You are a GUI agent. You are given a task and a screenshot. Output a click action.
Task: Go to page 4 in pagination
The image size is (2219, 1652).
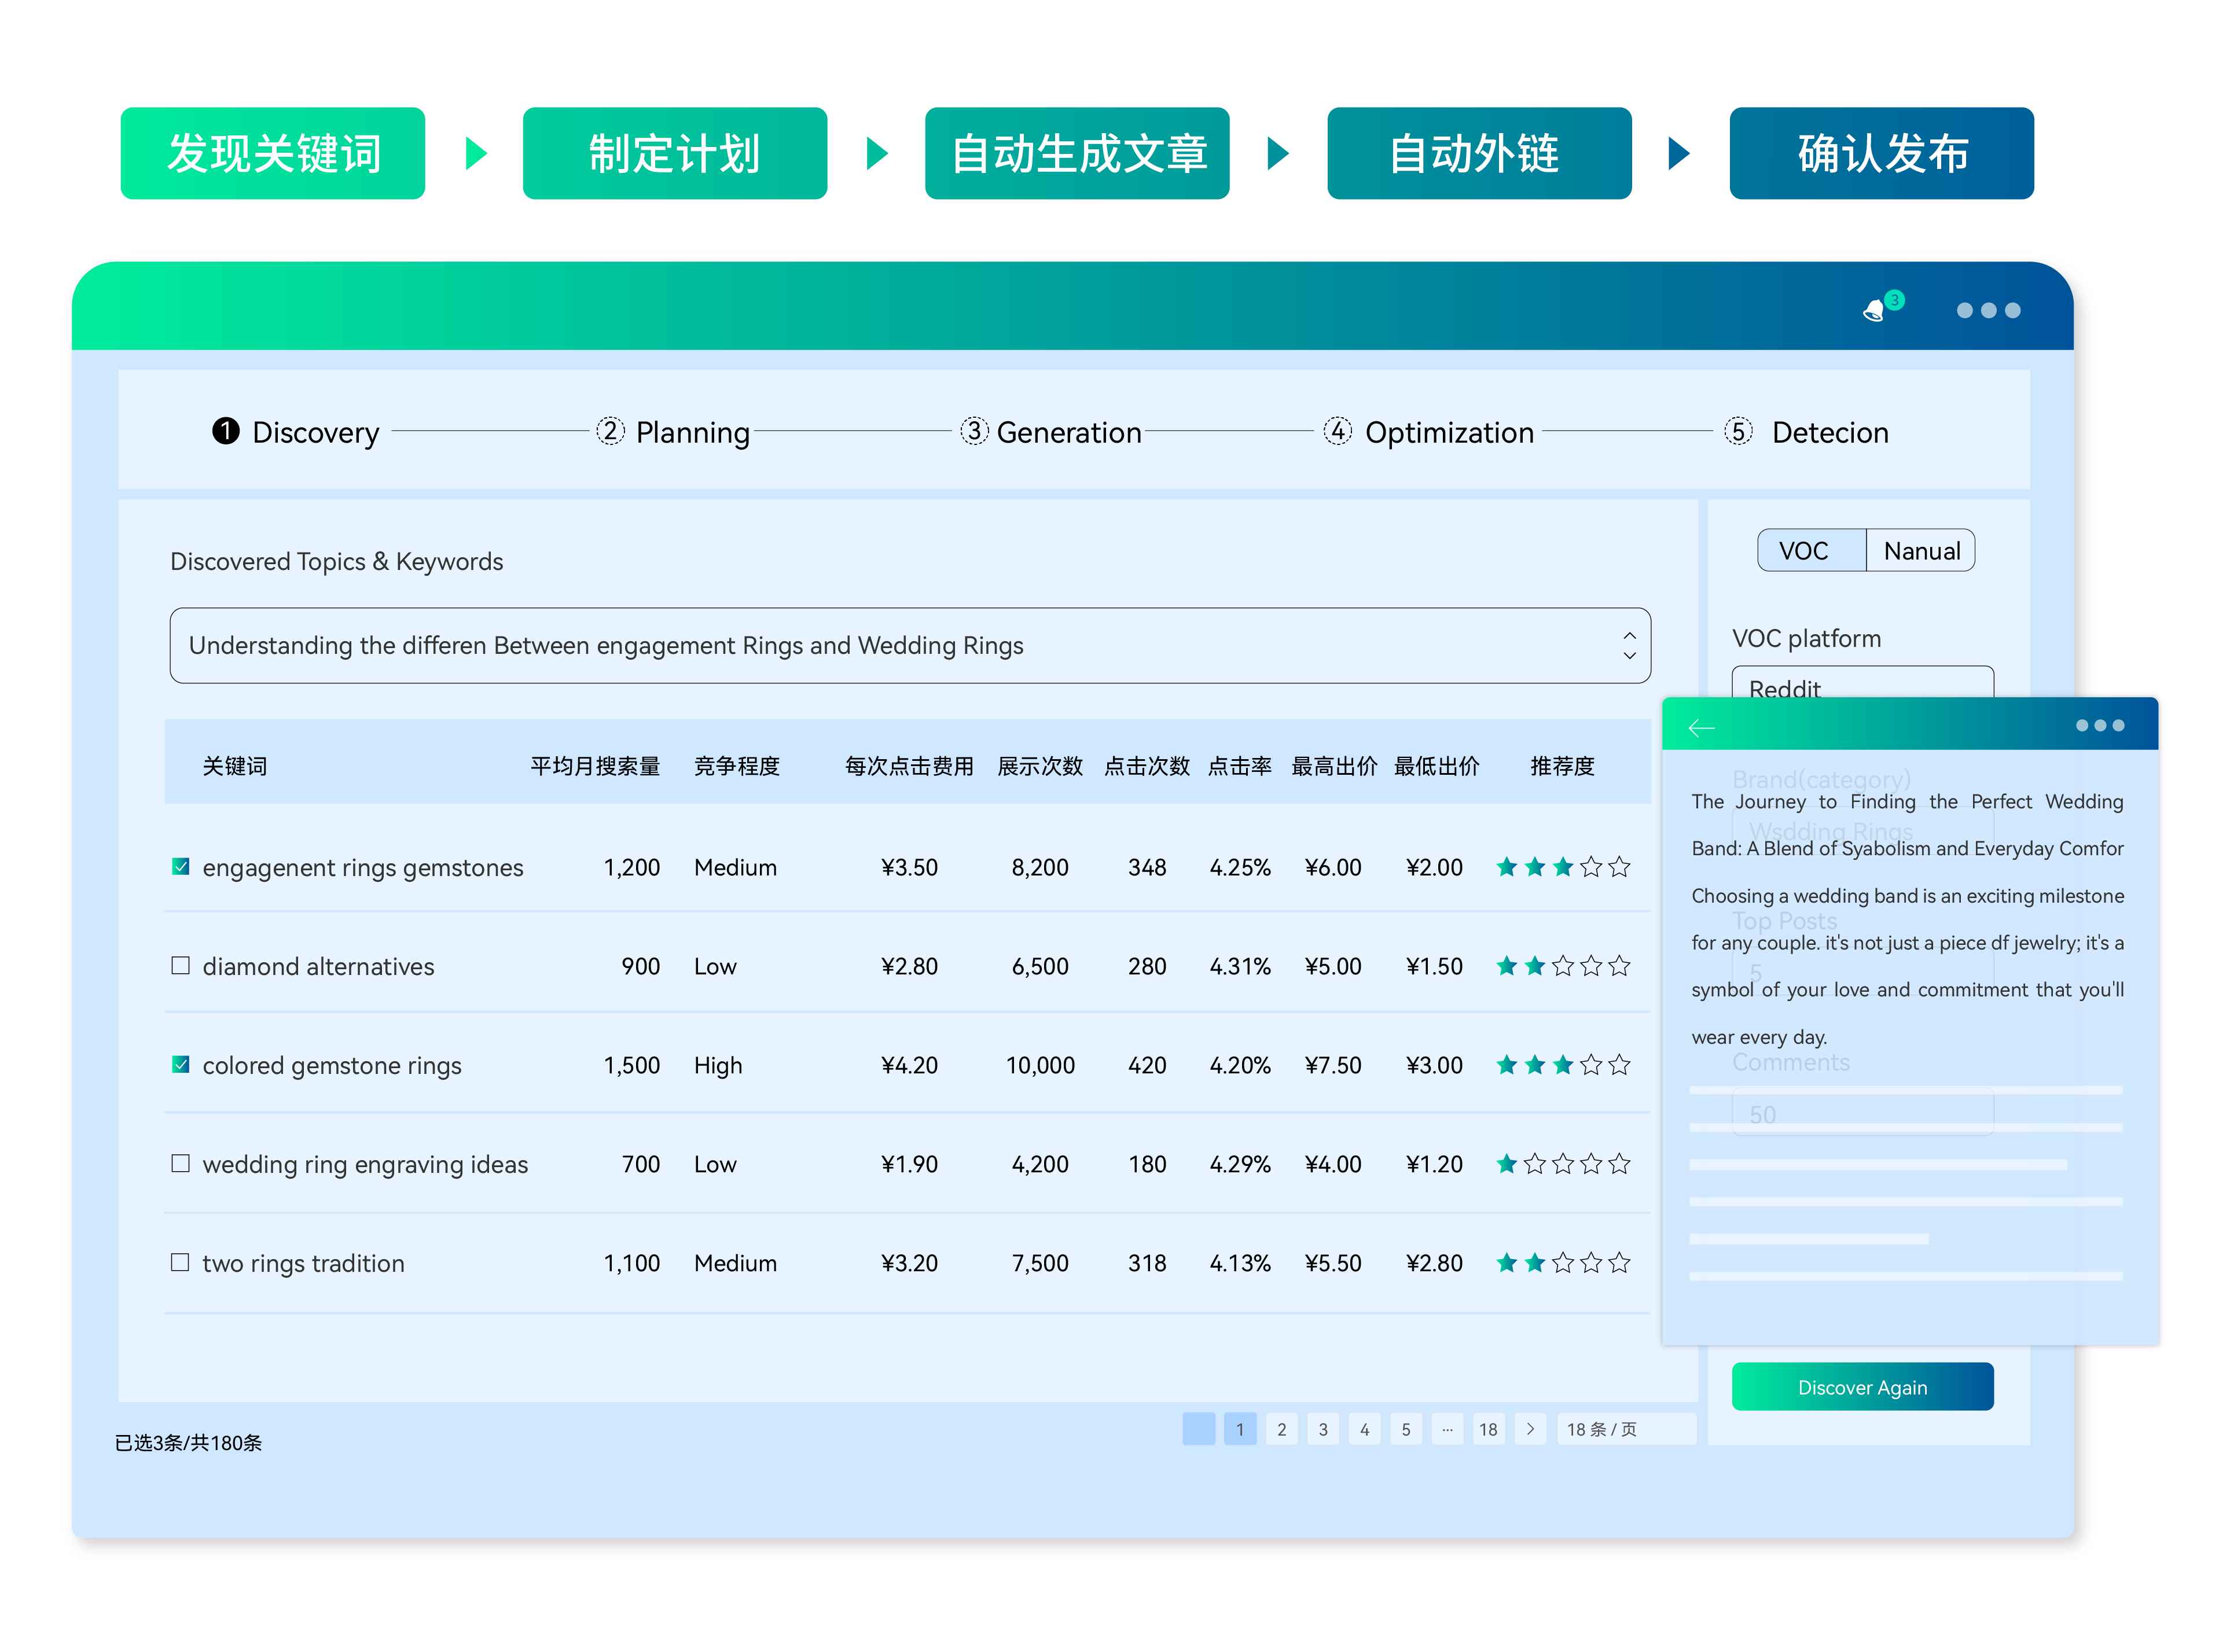coord(1364,1429)
